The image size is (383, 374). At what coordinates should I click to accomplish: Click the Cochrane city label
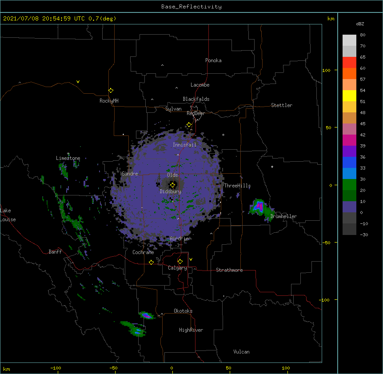pos(143,252)
